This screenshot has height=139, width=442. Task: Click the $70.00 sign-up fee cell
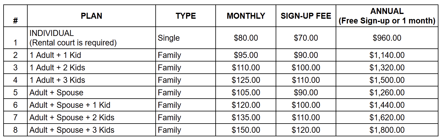coord(306,38)
